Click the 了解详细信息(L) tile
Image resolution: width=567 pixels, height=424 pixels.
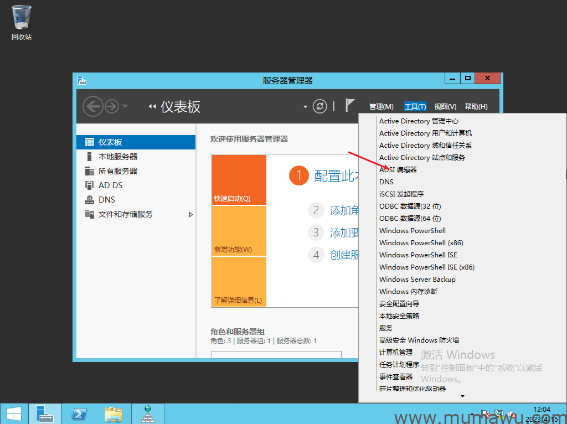tap(239, 282)
